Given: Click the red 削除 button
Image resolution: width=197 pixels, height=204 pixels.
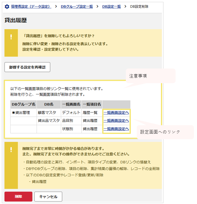Looking at the screenshot, I should click(18, 197).
